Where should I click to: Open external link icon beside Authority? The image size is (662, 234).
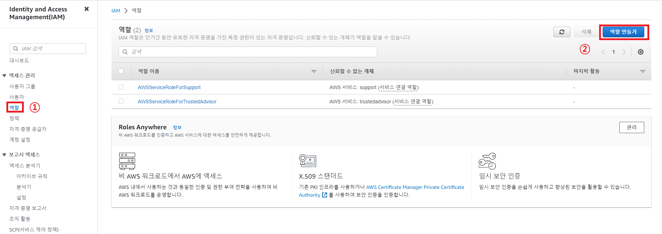tap(324, 195)
